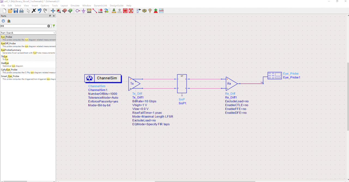Pick the Insert Wire tool
Viewport: 349px width, 182px height.
click(x=95, y=11)
